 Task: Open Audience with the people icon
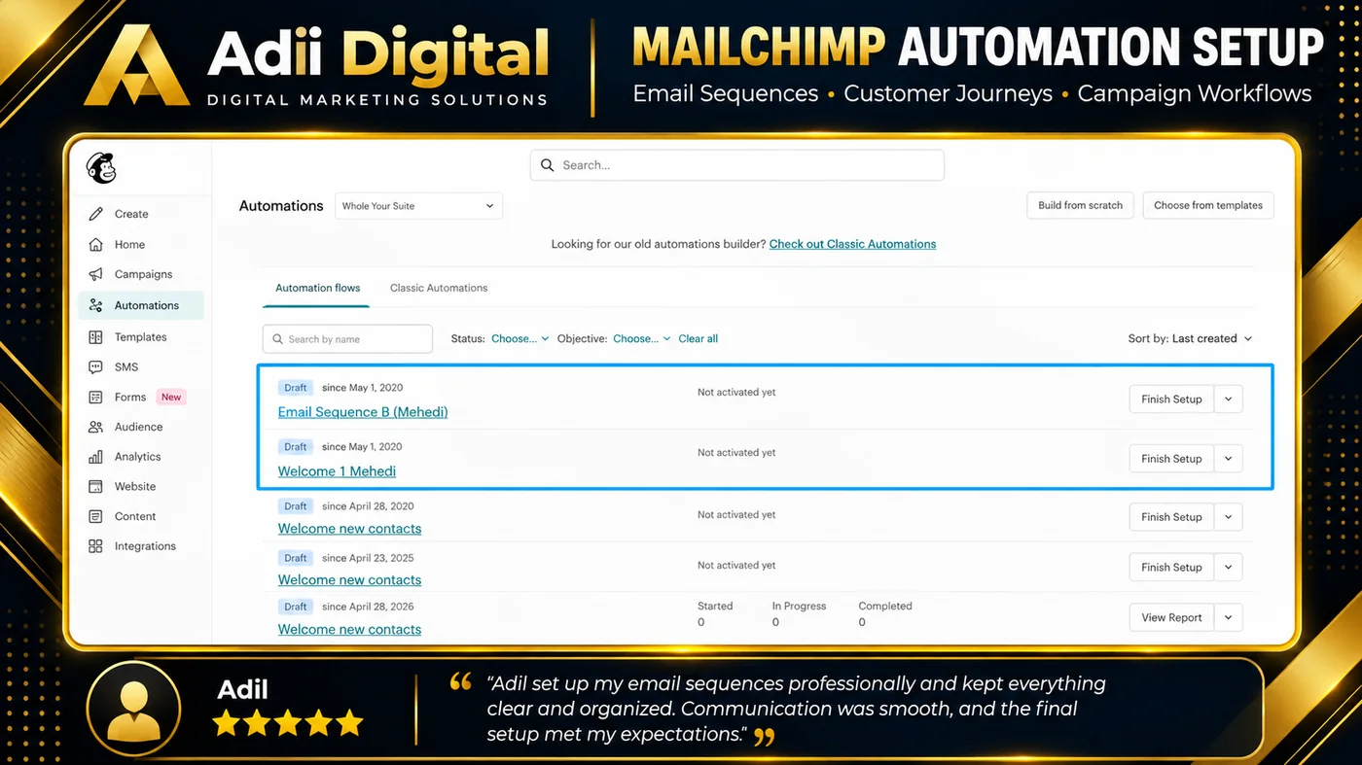coord(95,427)
